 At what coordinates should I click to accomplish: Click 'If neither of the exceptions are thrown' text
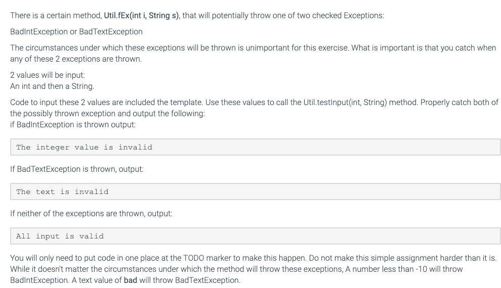[x=78, y=213]
